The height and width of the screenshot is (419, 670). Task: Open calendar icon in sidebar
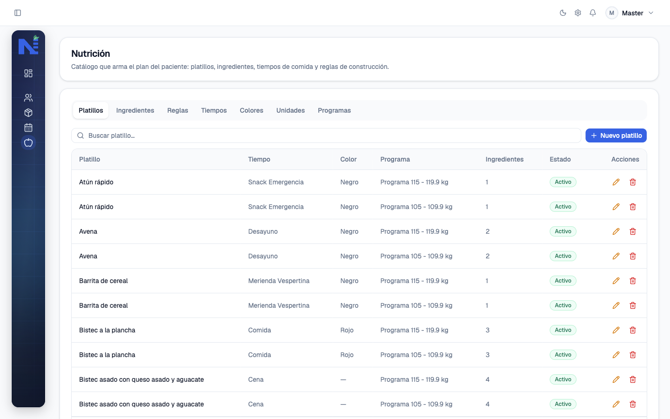28,128
